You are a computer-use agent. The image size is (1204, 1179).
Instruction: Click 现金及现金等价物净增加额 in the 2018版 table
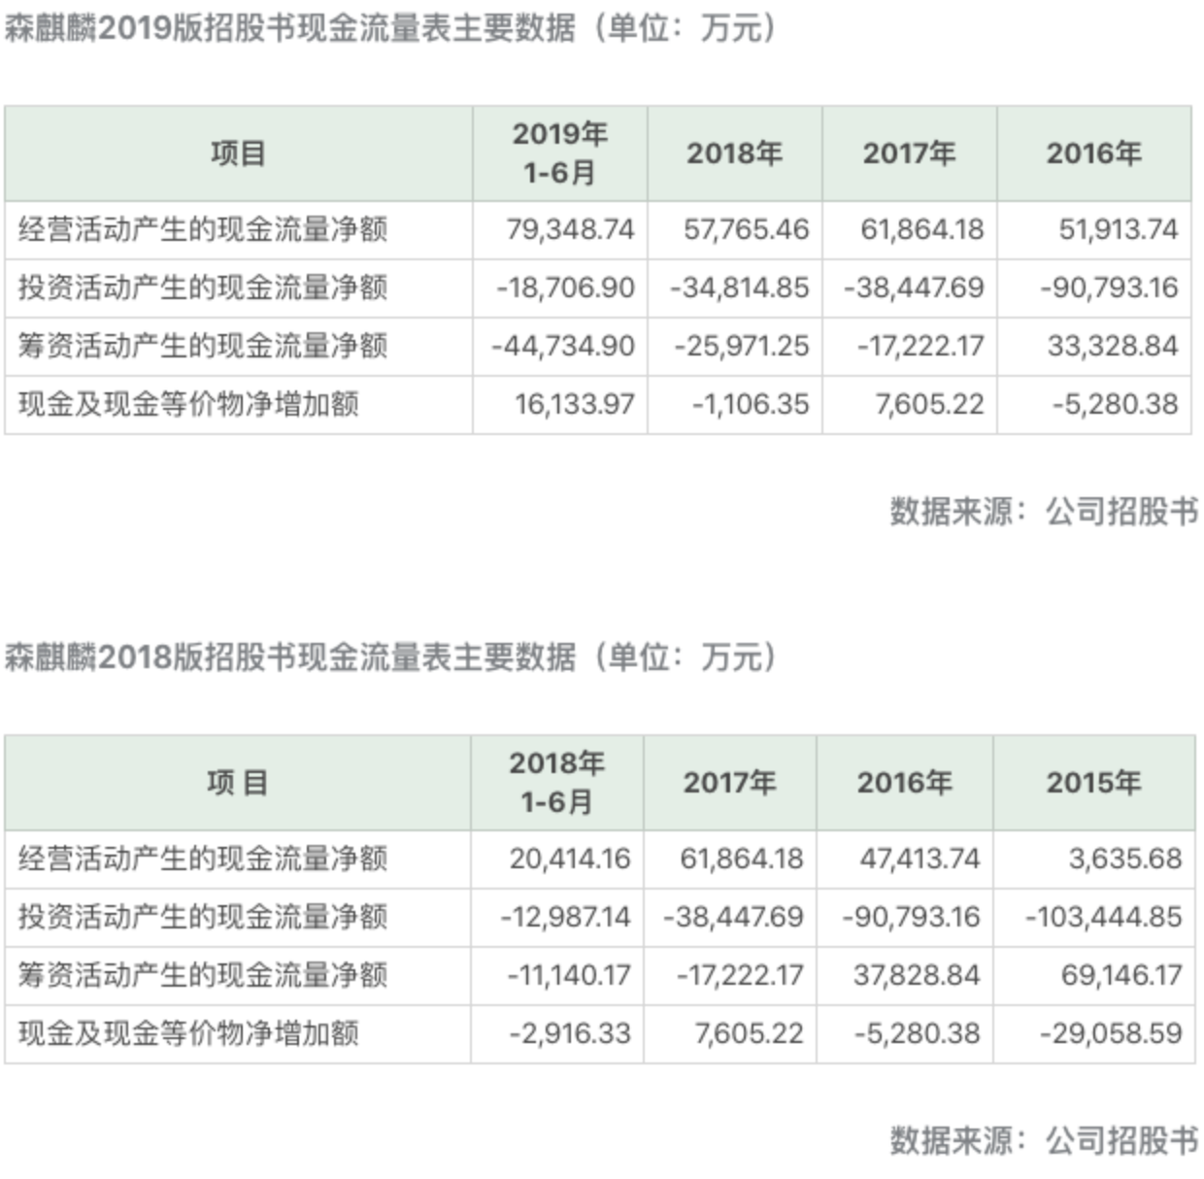click(188, 1033)
